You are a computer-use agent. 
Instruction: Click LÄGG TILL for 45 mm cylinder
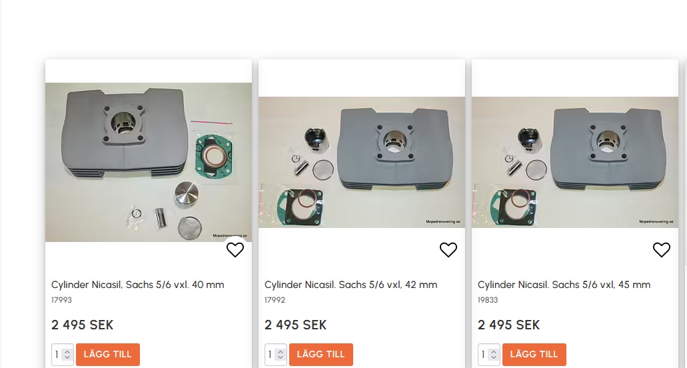click(x=534, y=355)
